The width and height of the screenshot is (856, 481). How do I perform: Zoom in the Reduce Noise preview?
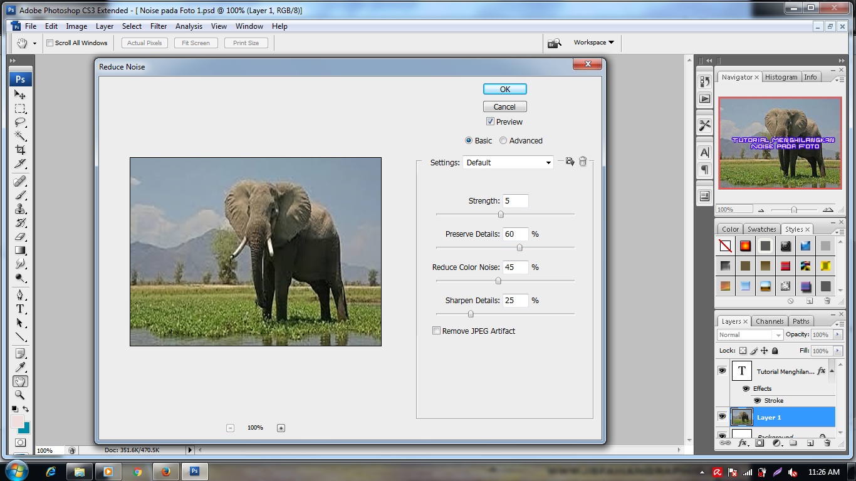coord(281,428)
